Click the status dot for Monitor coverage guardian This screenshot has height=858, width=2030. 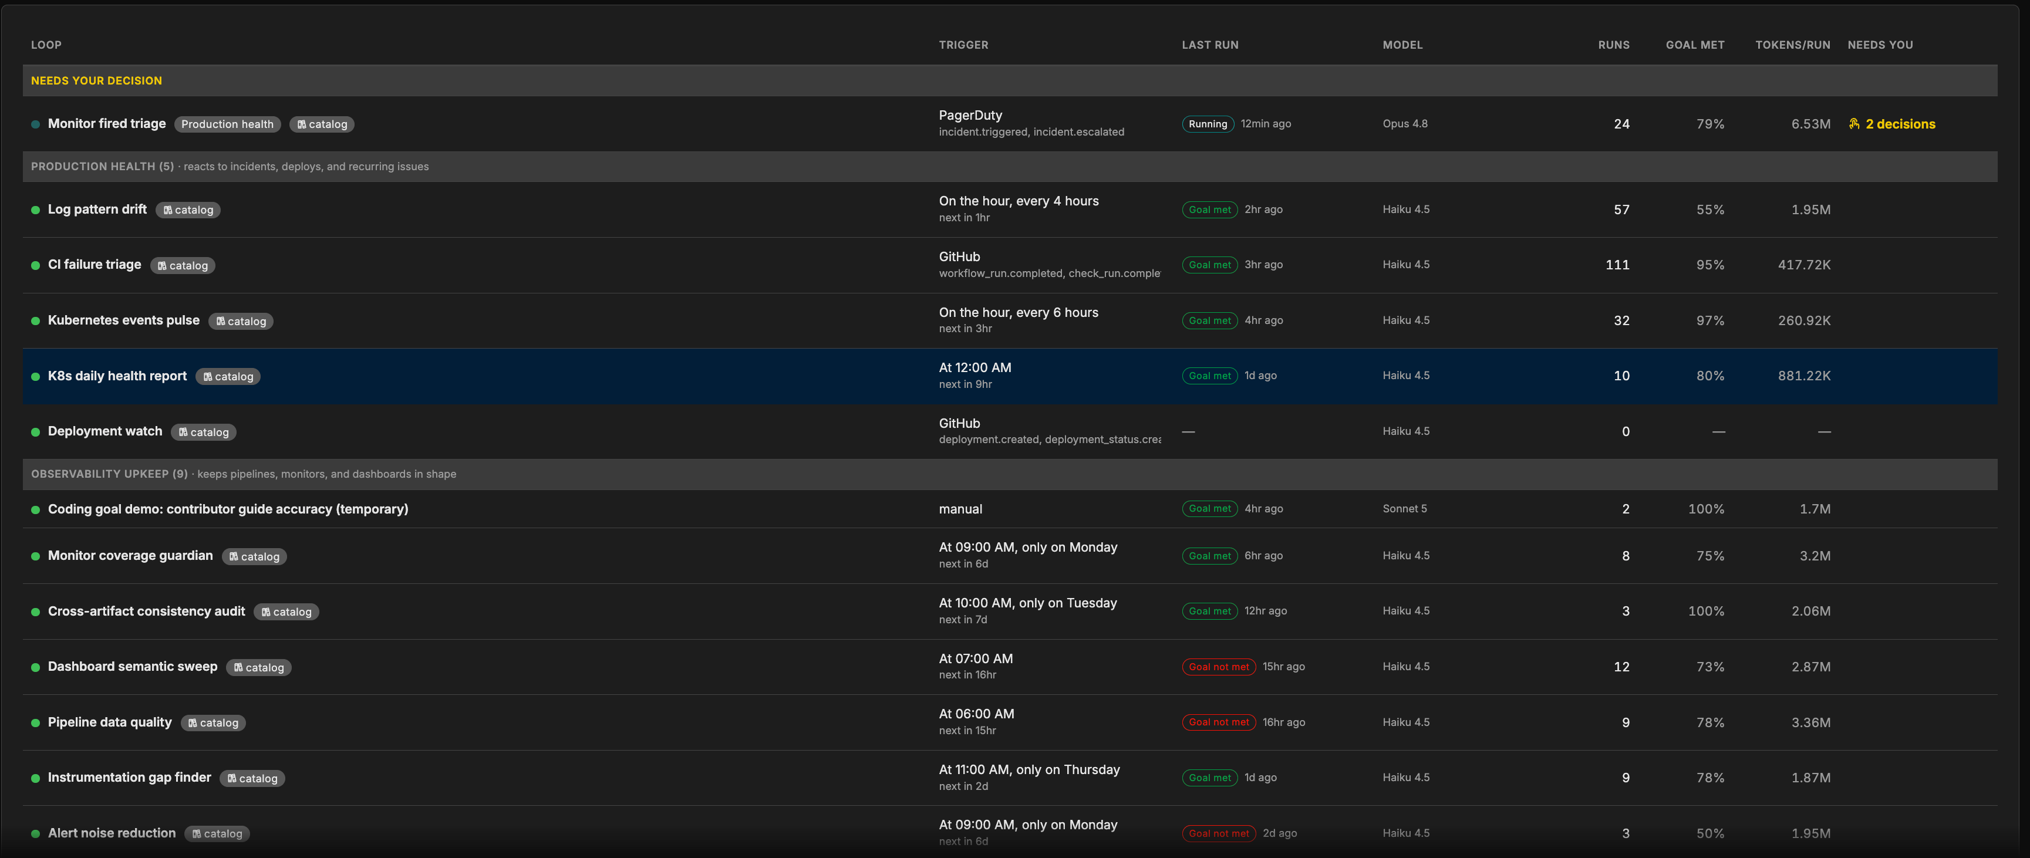click(x=35, y=556)
